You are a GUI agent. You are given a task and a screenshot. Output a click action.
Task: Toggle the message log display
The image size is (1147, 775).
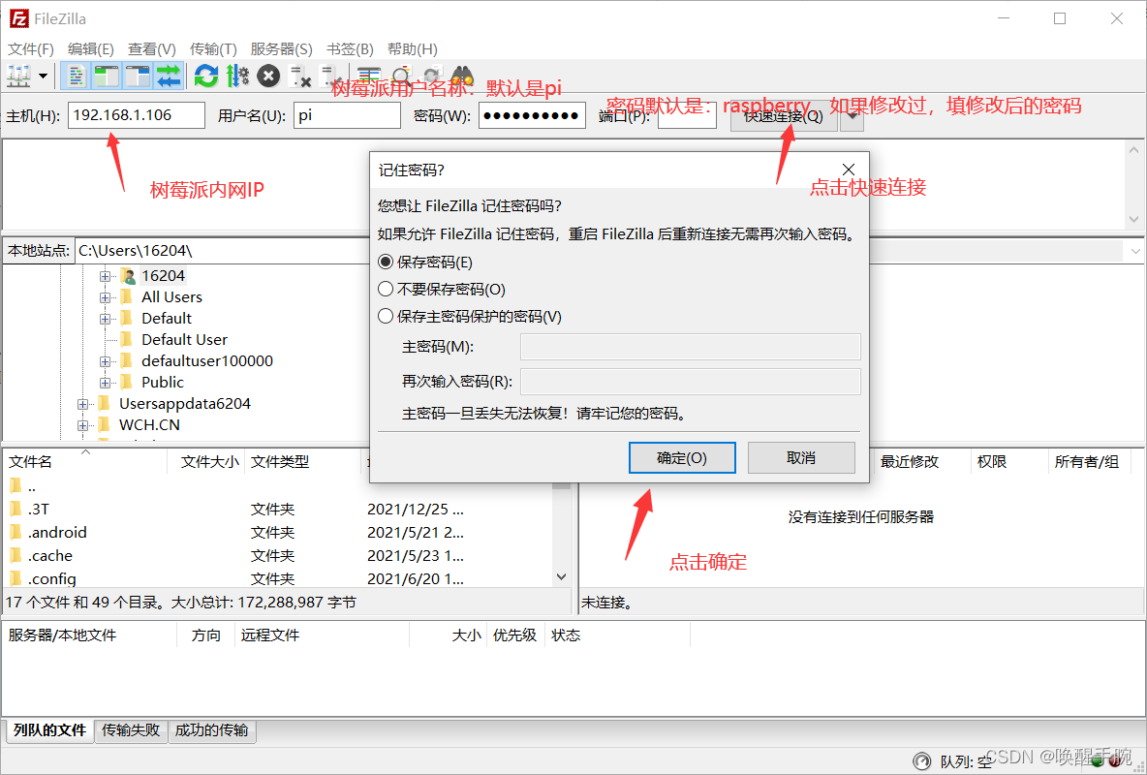76,76
